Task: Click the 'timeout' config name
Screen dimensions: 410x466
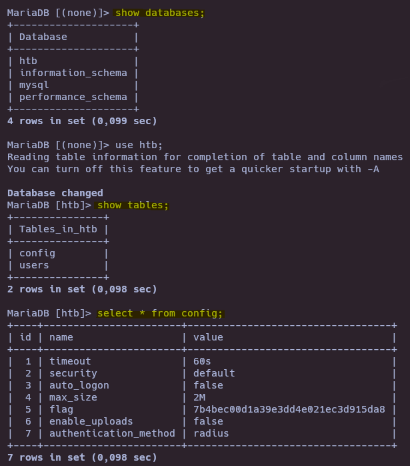Action: (70, 361)
